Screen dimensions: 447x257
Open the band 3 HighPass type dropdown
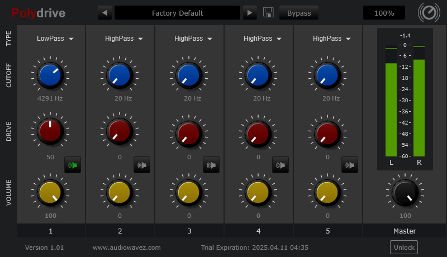point(193,39)
